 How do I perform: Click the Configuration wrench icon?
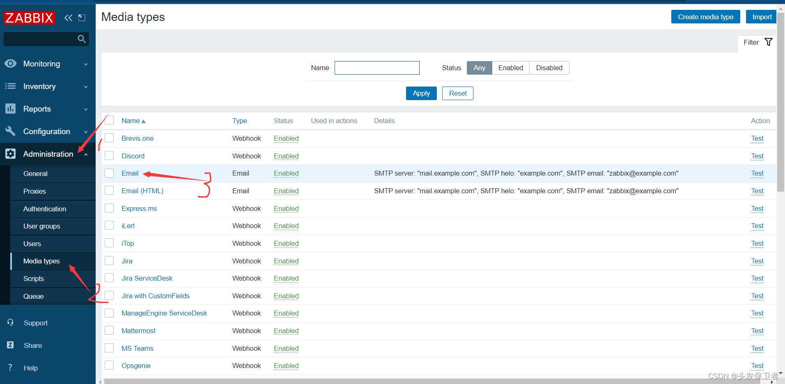click(x=10, y=131)
